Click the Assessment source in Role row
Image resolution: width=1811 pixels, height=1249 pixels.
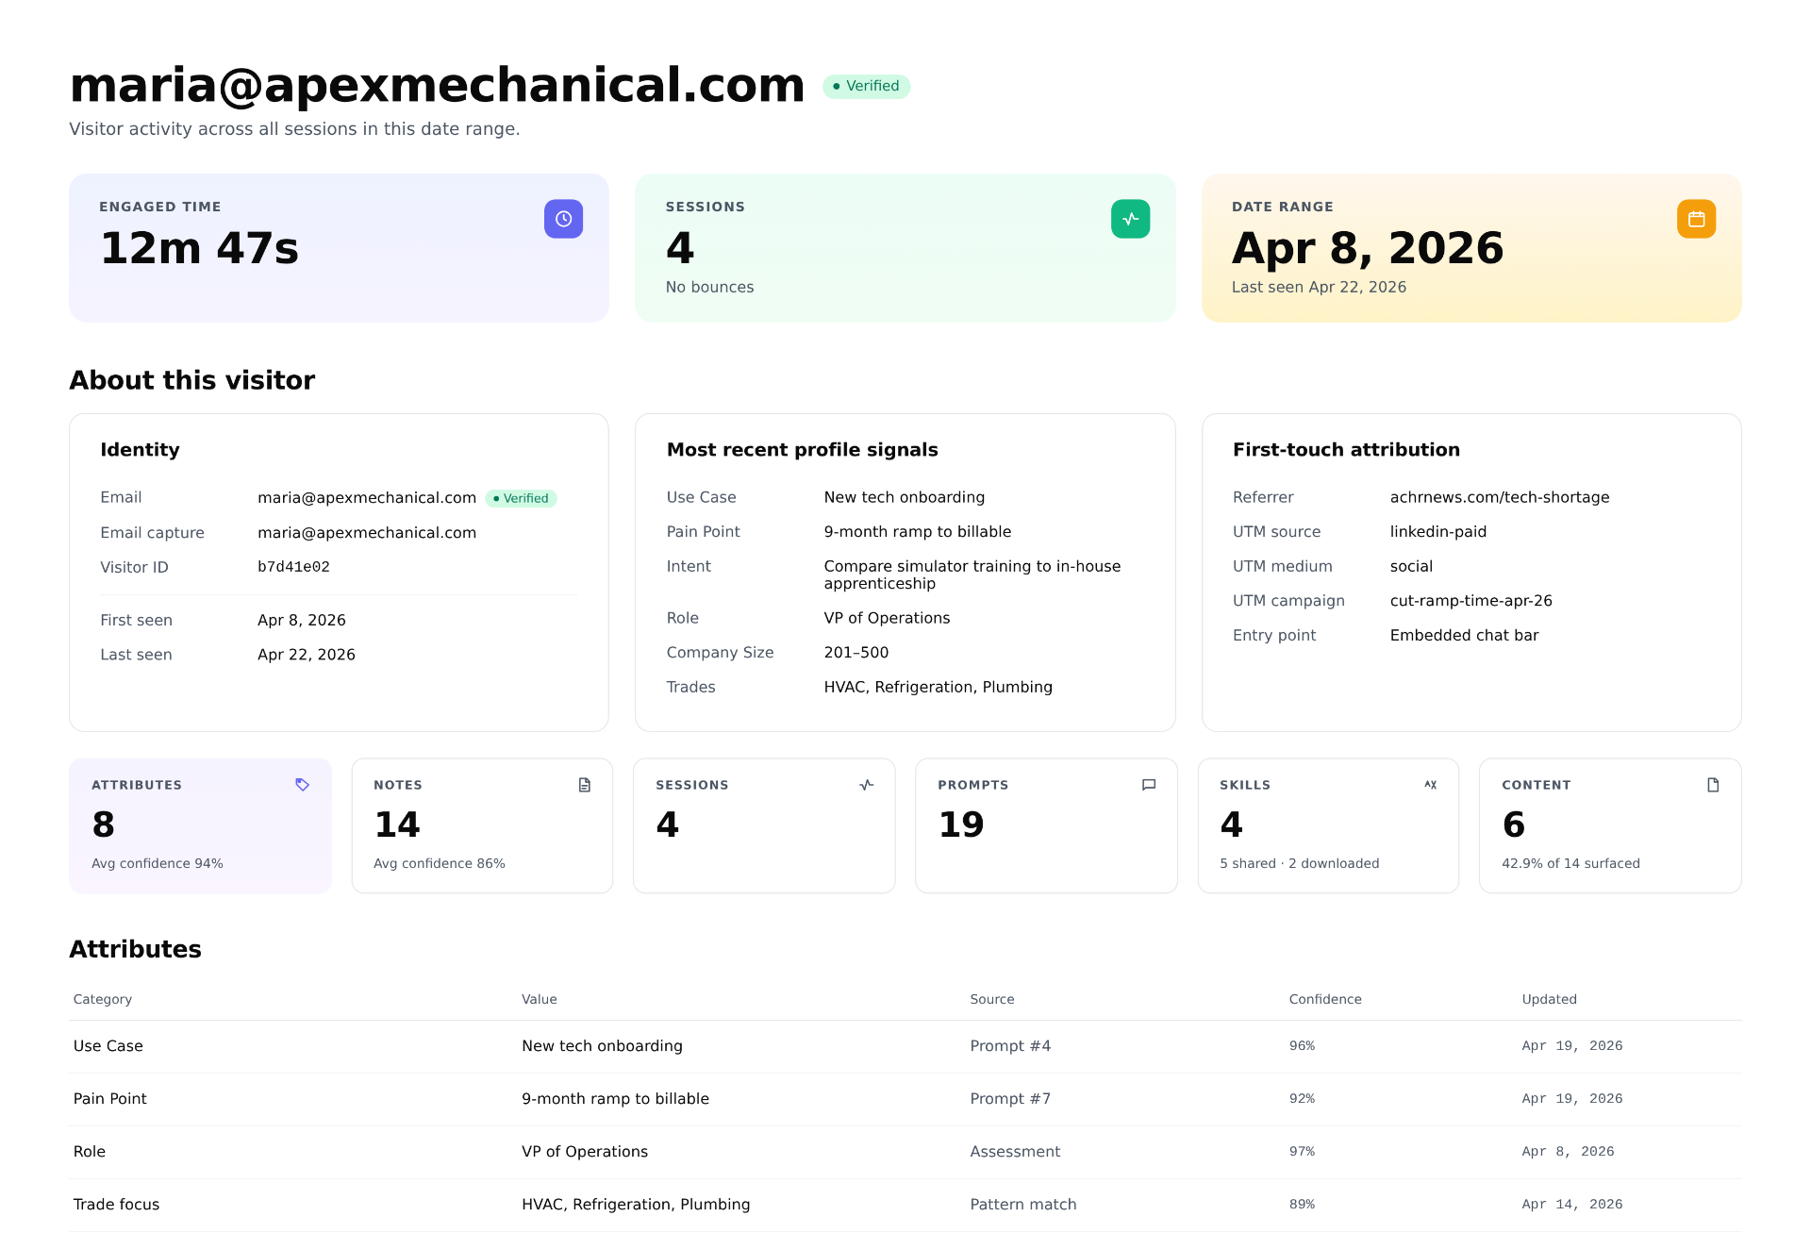click(1015, 1152)
